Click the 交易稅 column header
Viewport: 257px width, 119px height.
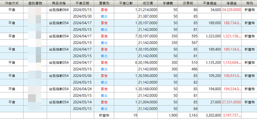coord(188,3)
